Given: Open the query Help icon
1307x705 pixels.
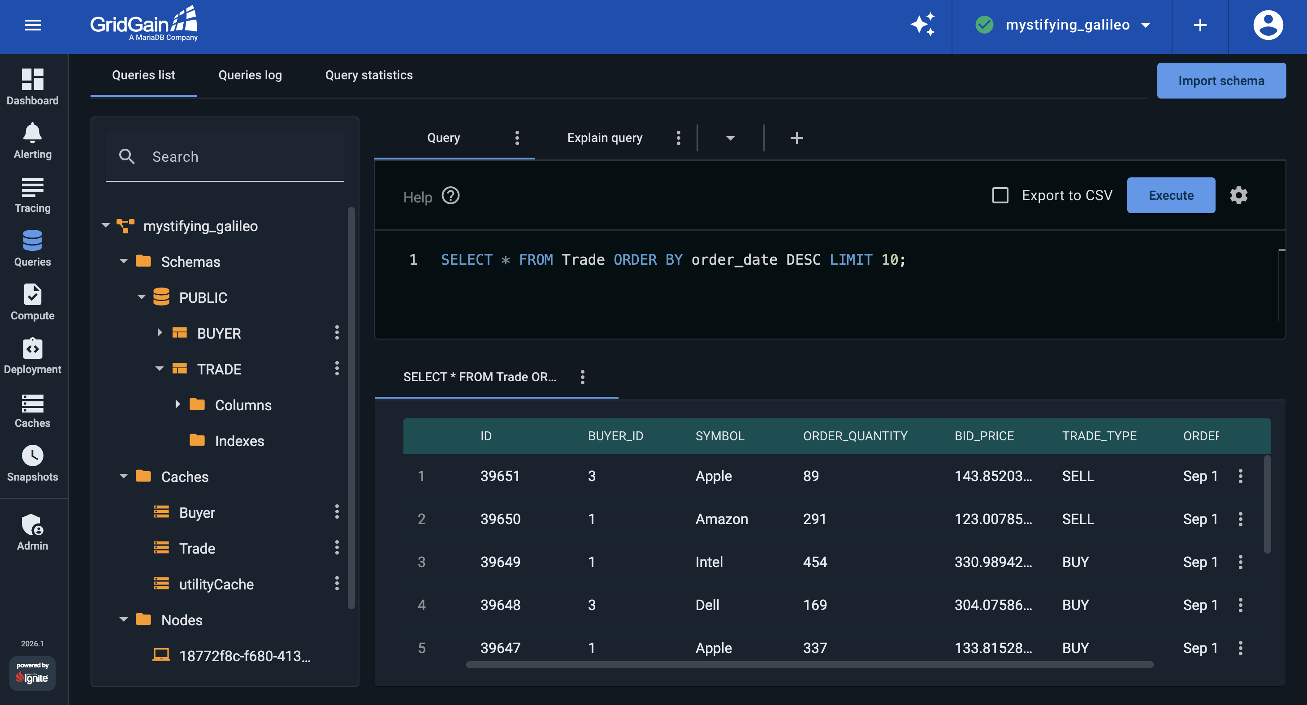Looking at the screenshot, I should click(x=450, y=196).
